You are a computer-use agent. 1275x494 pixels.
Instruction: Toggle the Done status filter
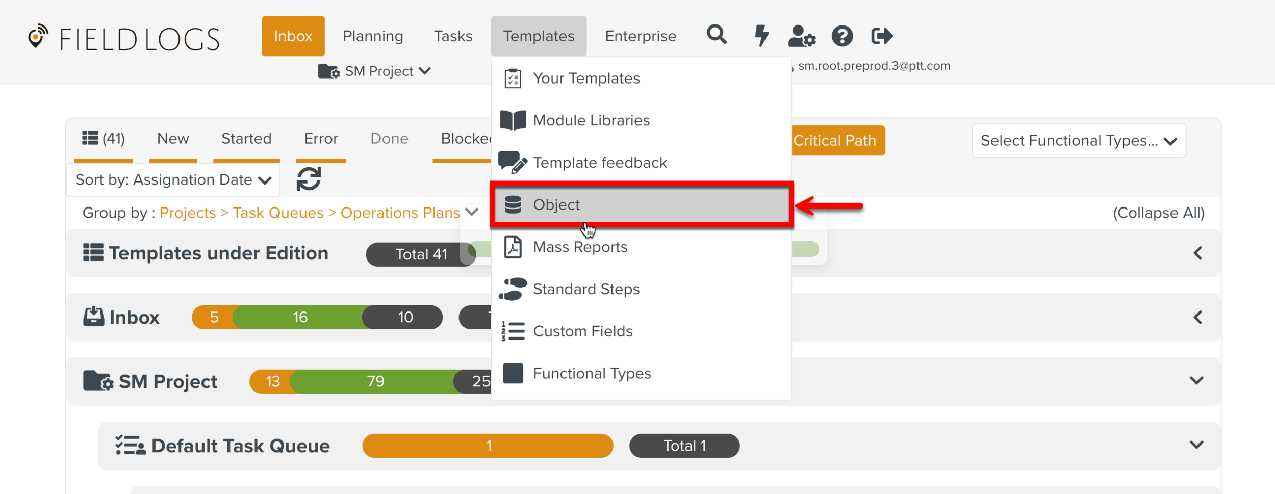389,139
